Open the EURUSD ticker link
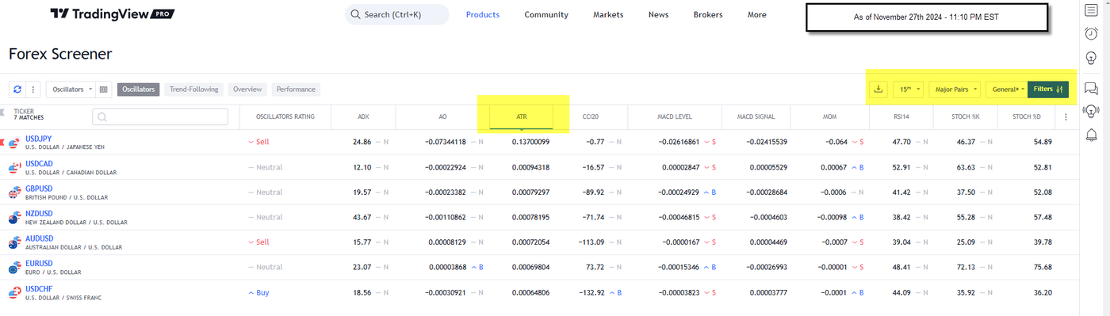 [40, 264]
